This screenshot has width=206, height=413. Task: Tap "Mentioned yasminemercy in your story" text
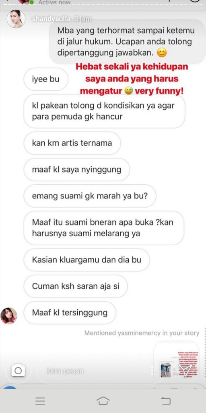[142, 333]
